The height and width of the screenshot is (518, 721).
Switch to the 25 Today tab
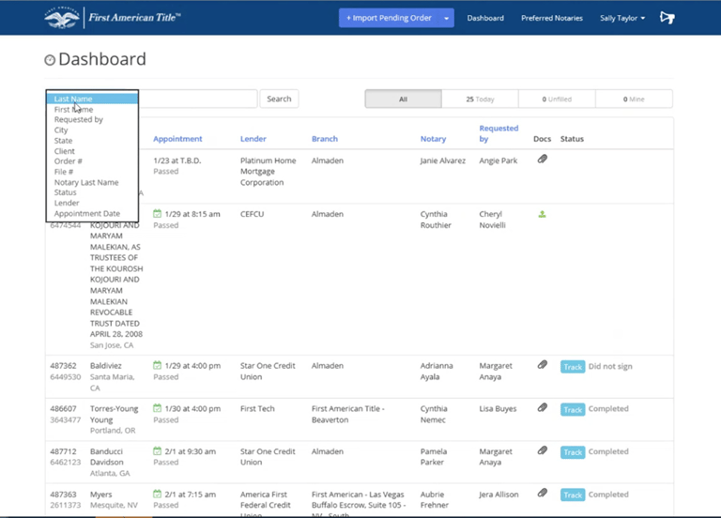[480, 99]
